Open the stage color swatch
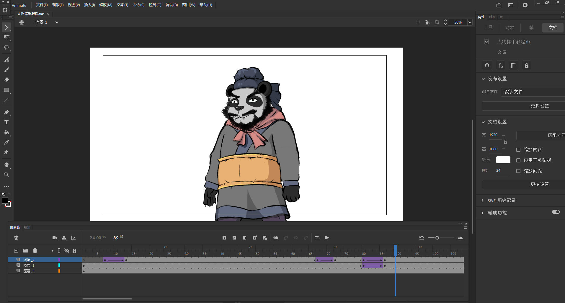This screenshot has height=303, width=565. point(503,160)
